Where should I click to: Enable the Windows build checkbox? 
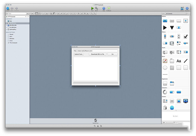[9, 39]
